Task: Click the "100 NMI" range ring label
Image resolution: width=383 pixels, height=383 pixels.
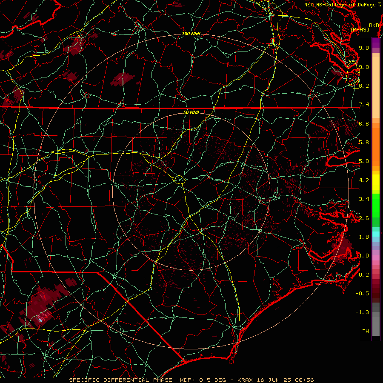Action: (x=191, y=34)
